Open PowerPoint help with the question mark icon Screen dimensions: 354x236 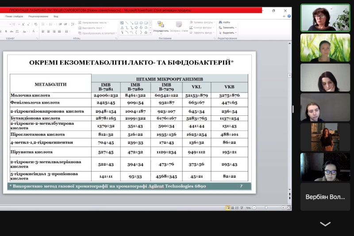[x=289, y=16]
